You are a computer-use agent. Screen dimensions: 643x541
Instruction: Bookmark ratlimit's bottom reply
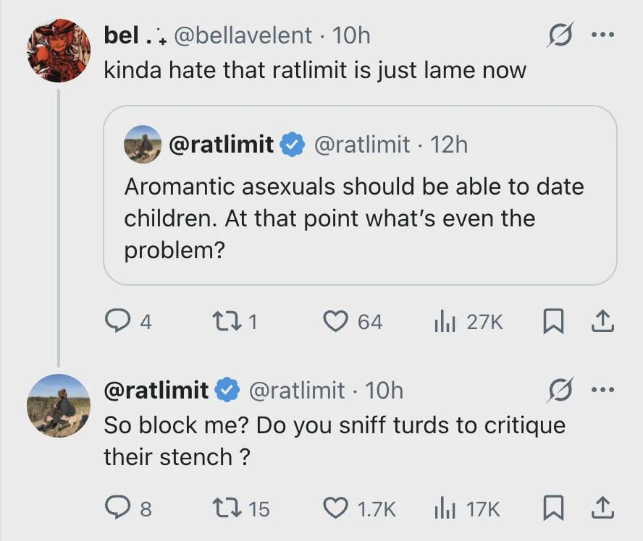(x=552, y=508)
